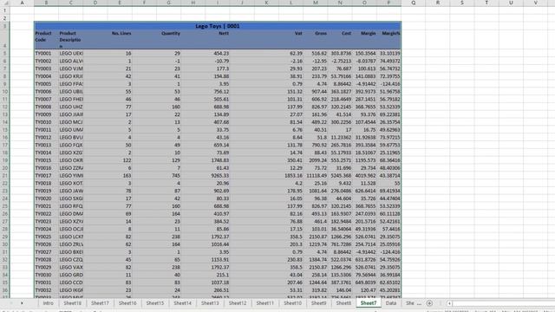Switch to Sheet12 tab
This screenshot has width=555, height=312.
(238, 303)
